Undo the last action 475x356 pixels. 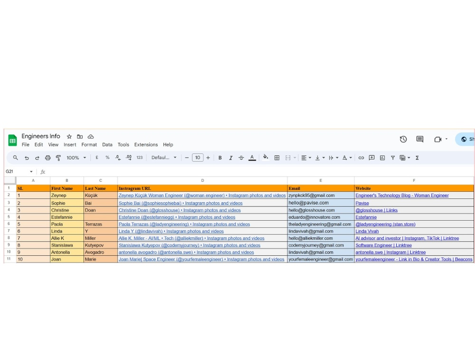point(27,158)
